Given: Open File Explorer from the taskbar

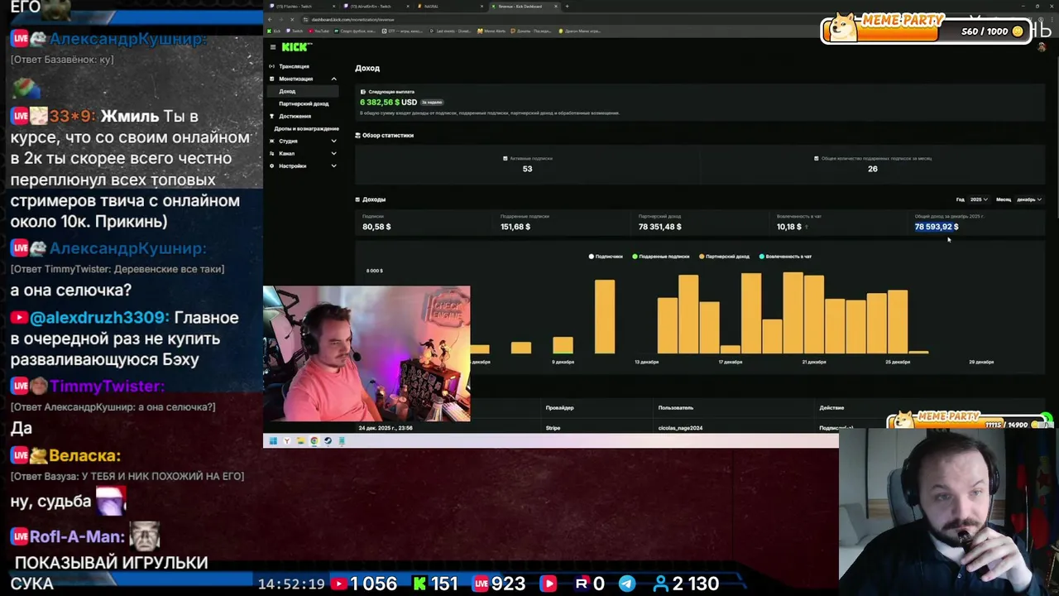Looking at the screenshot, I should coord(300,441).
